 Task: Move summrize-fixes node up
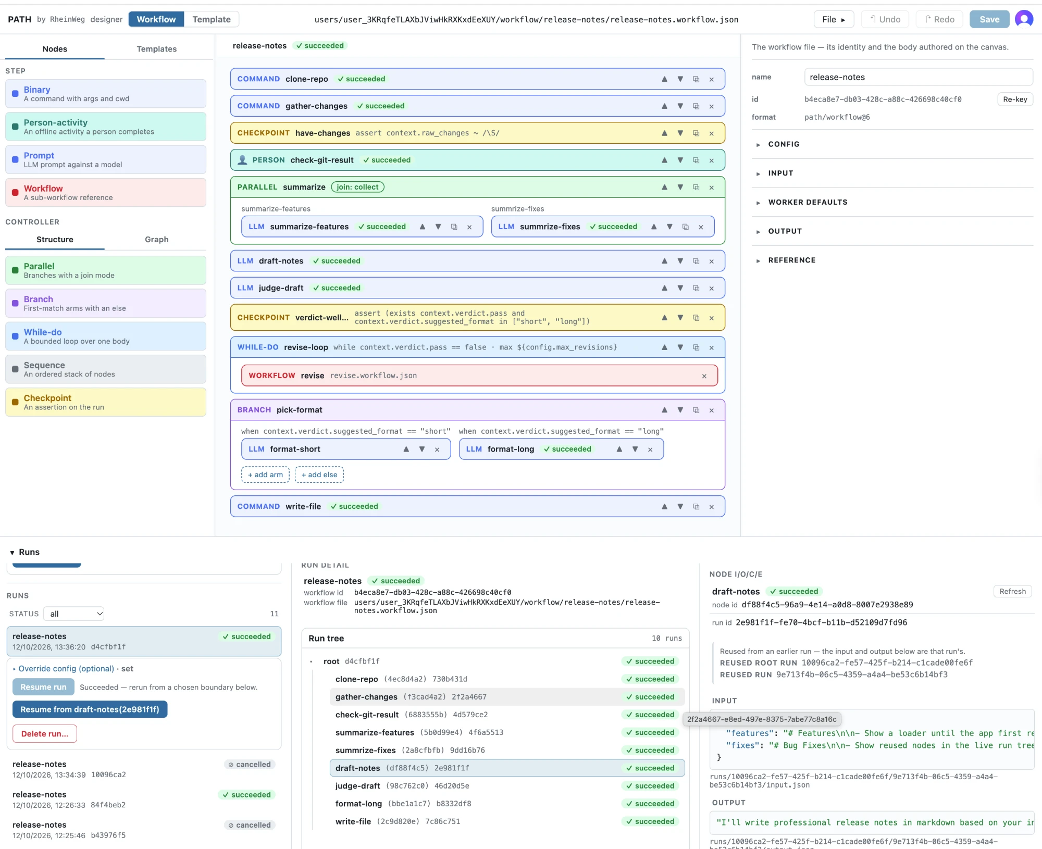tap(654, 227)
